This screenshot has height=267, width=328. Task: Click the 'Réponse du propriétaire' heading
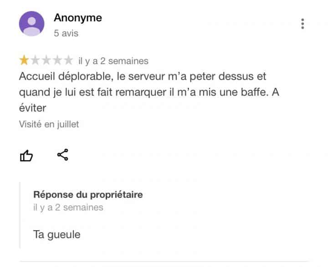pos(88,195)
